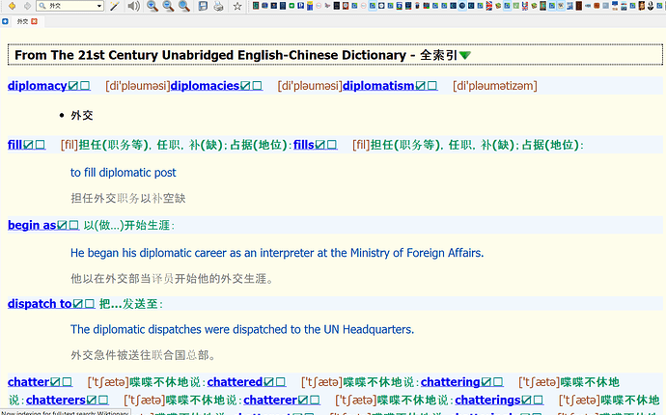Open the 'dispatch to' phrase link

[x=40, y=304]
